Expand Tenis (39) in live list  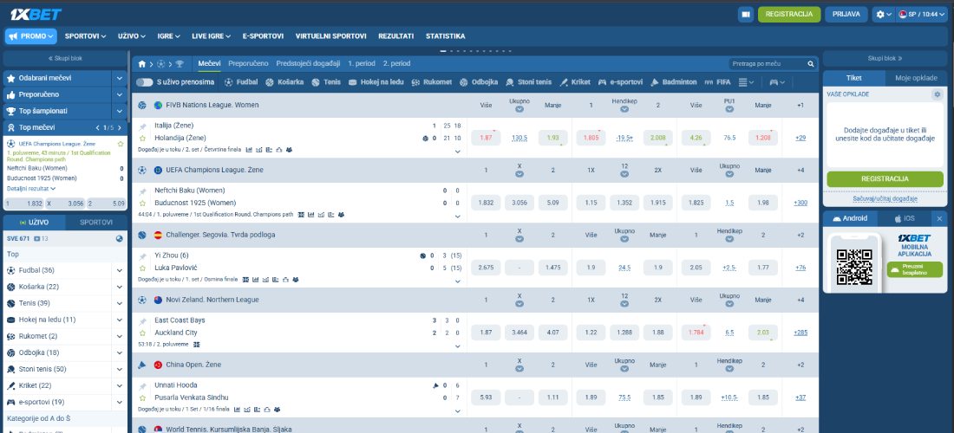pos(120,303)
